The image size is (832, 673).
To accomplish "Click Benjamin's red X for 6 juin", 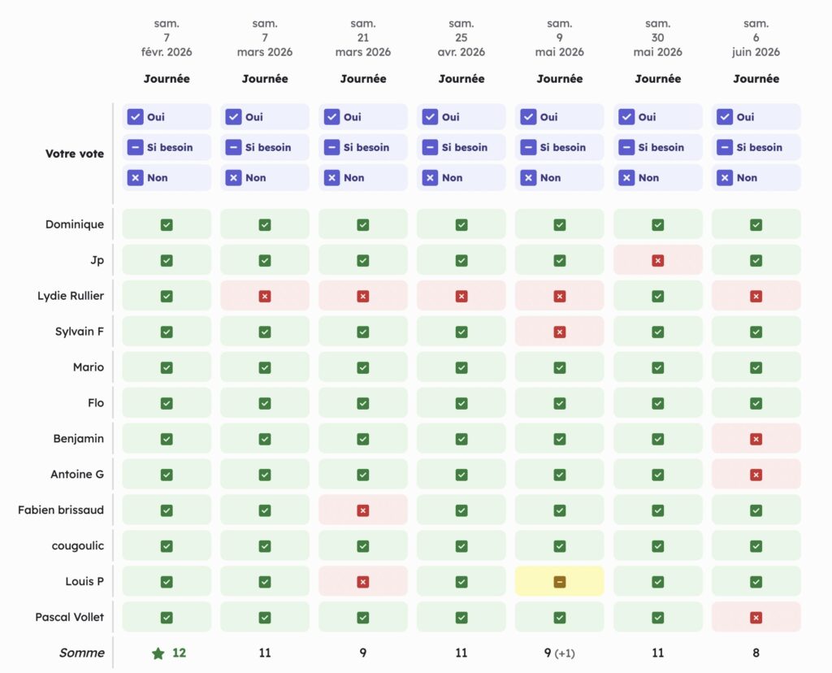I will point(756,440).
